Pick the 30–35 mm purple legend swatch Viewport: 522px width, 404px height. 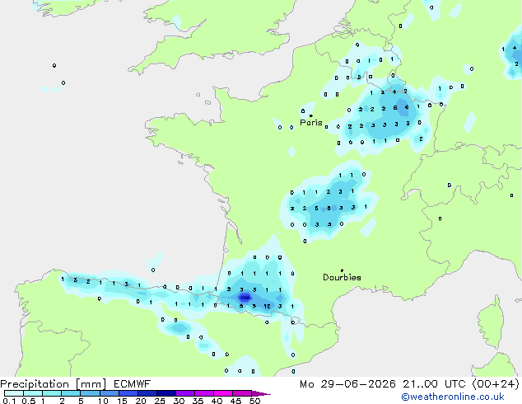click(x=185, y=393)
